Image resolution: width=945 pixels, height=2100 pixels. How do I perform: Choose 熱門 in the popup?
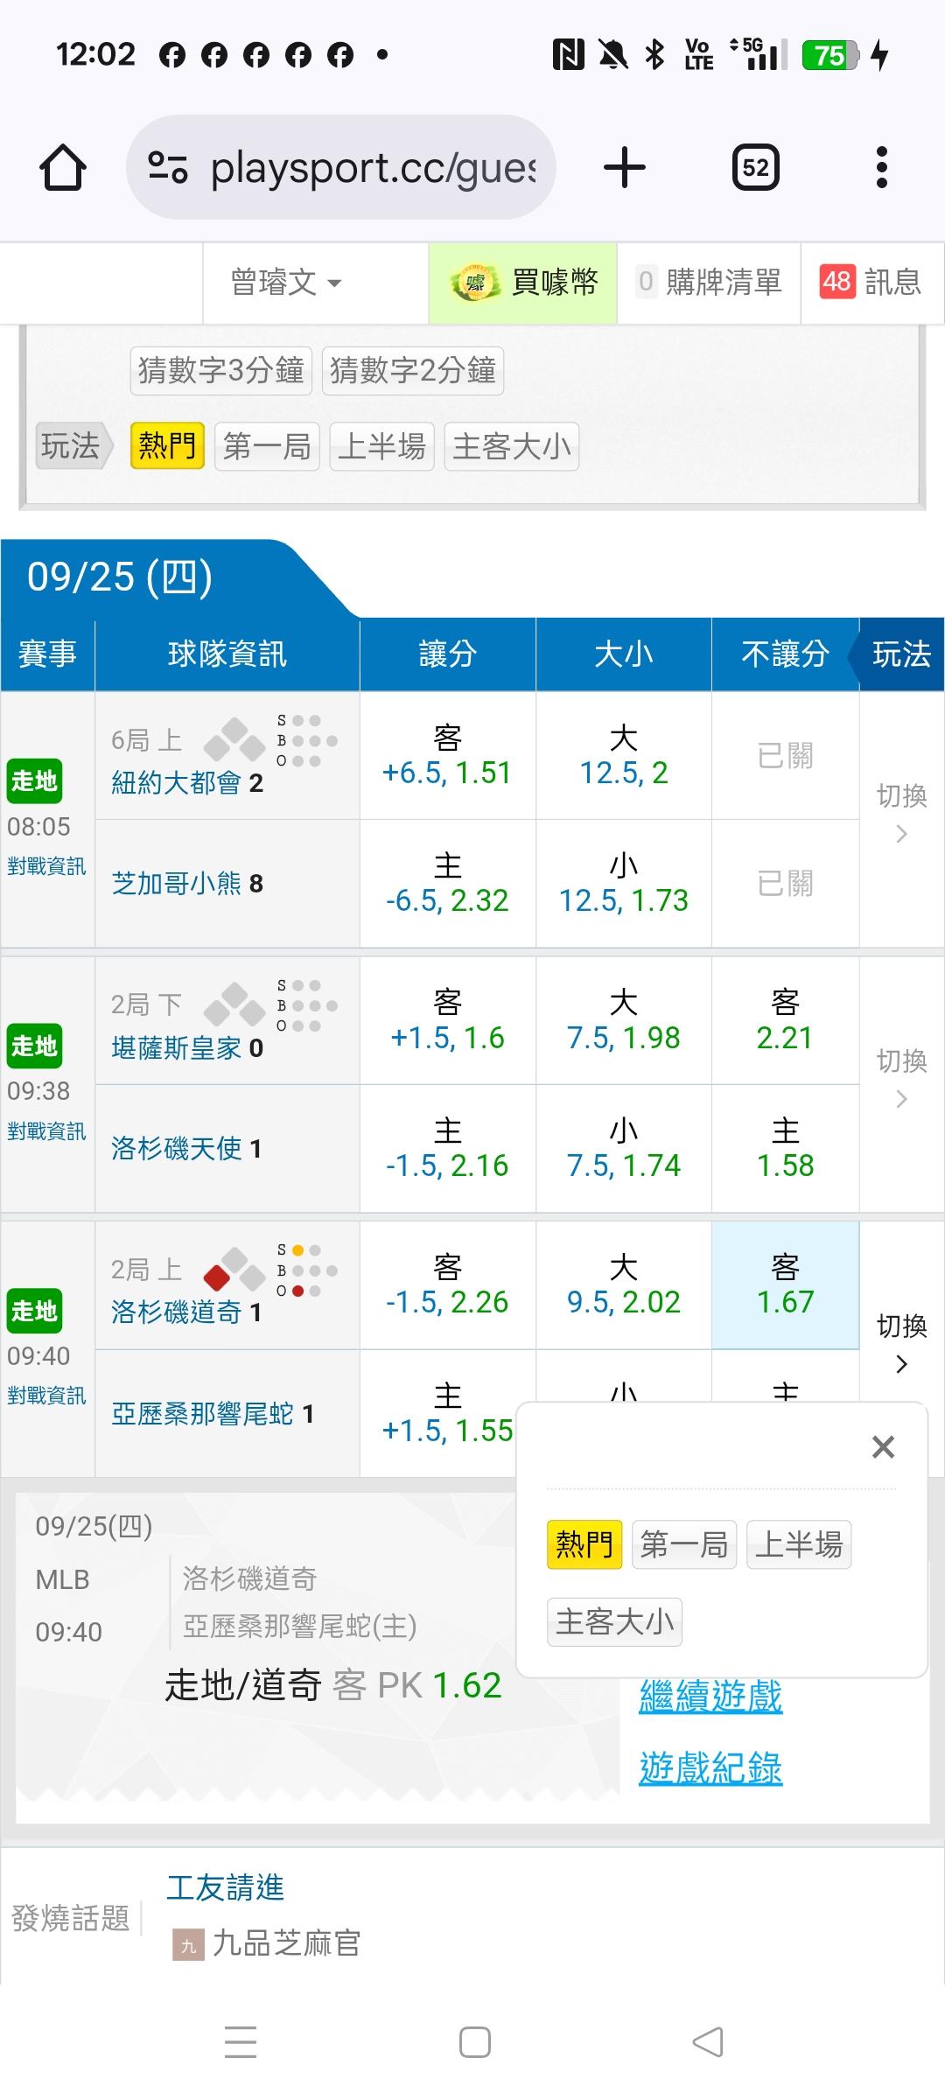[584, 1544]
